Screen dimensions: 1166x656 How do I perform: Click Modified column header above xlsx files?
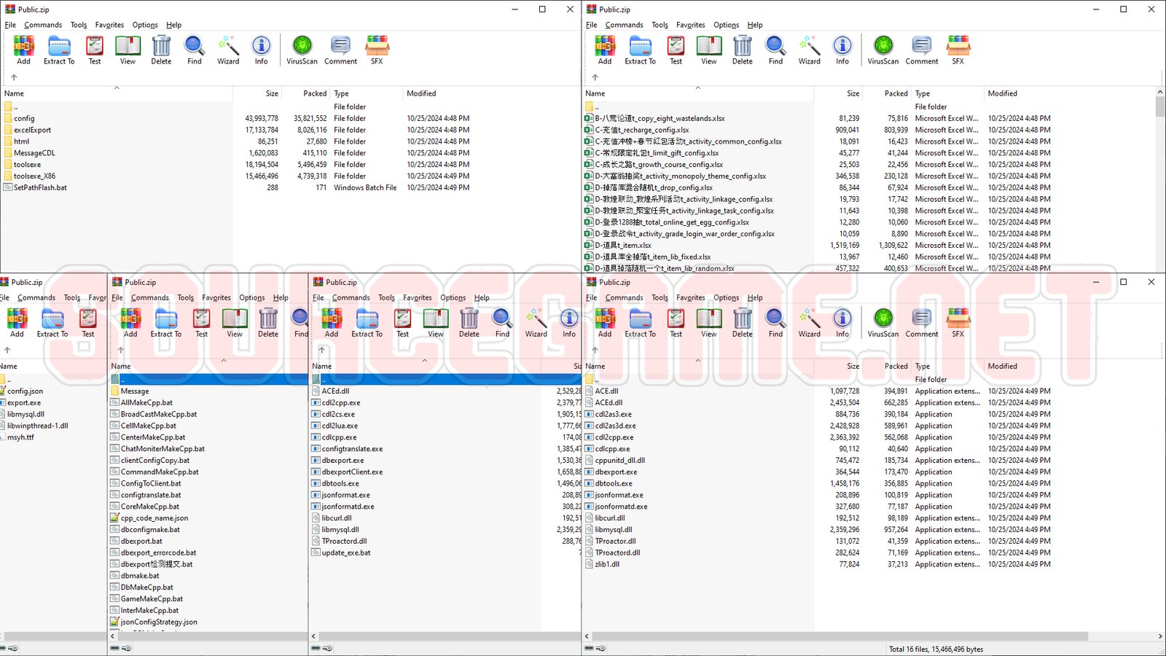[x=1002, y=93]
